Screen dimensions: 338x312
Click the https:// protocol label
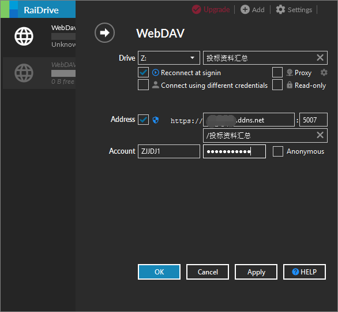coord(186,121)
